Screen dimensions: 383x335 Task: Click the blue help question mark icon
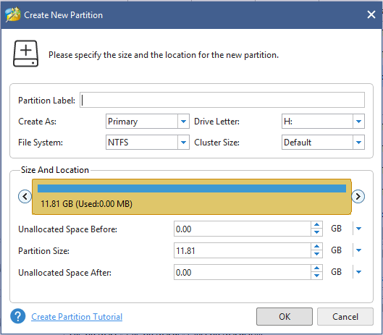tap(18, 316)
